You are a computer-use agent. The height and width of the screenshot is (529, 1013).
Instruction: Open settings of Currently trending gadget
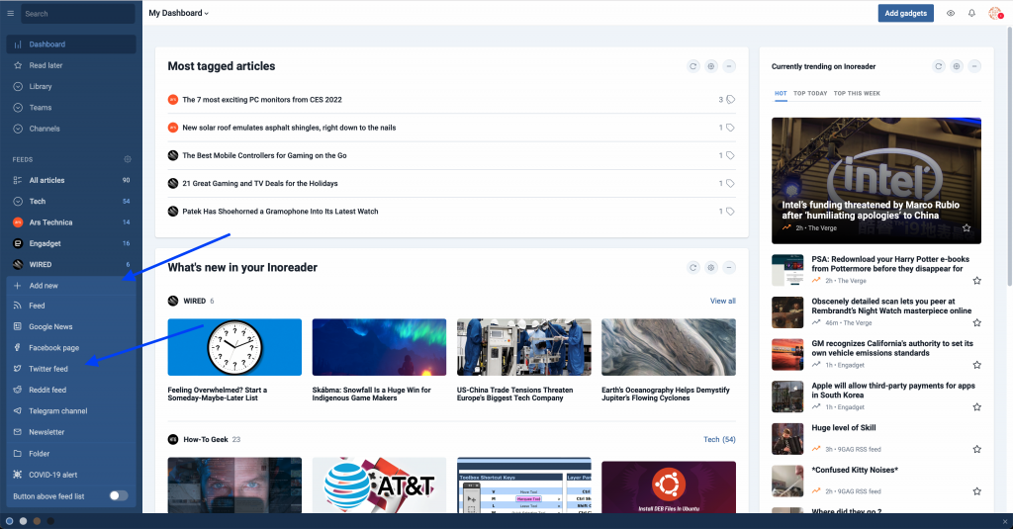(957, 66)
